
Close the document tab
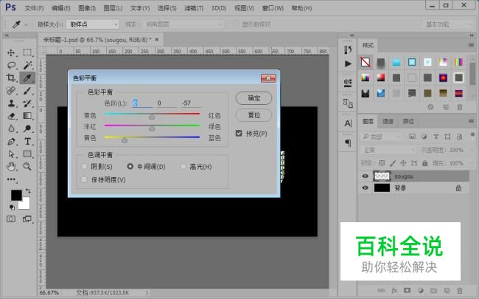[x=157, y=39]
